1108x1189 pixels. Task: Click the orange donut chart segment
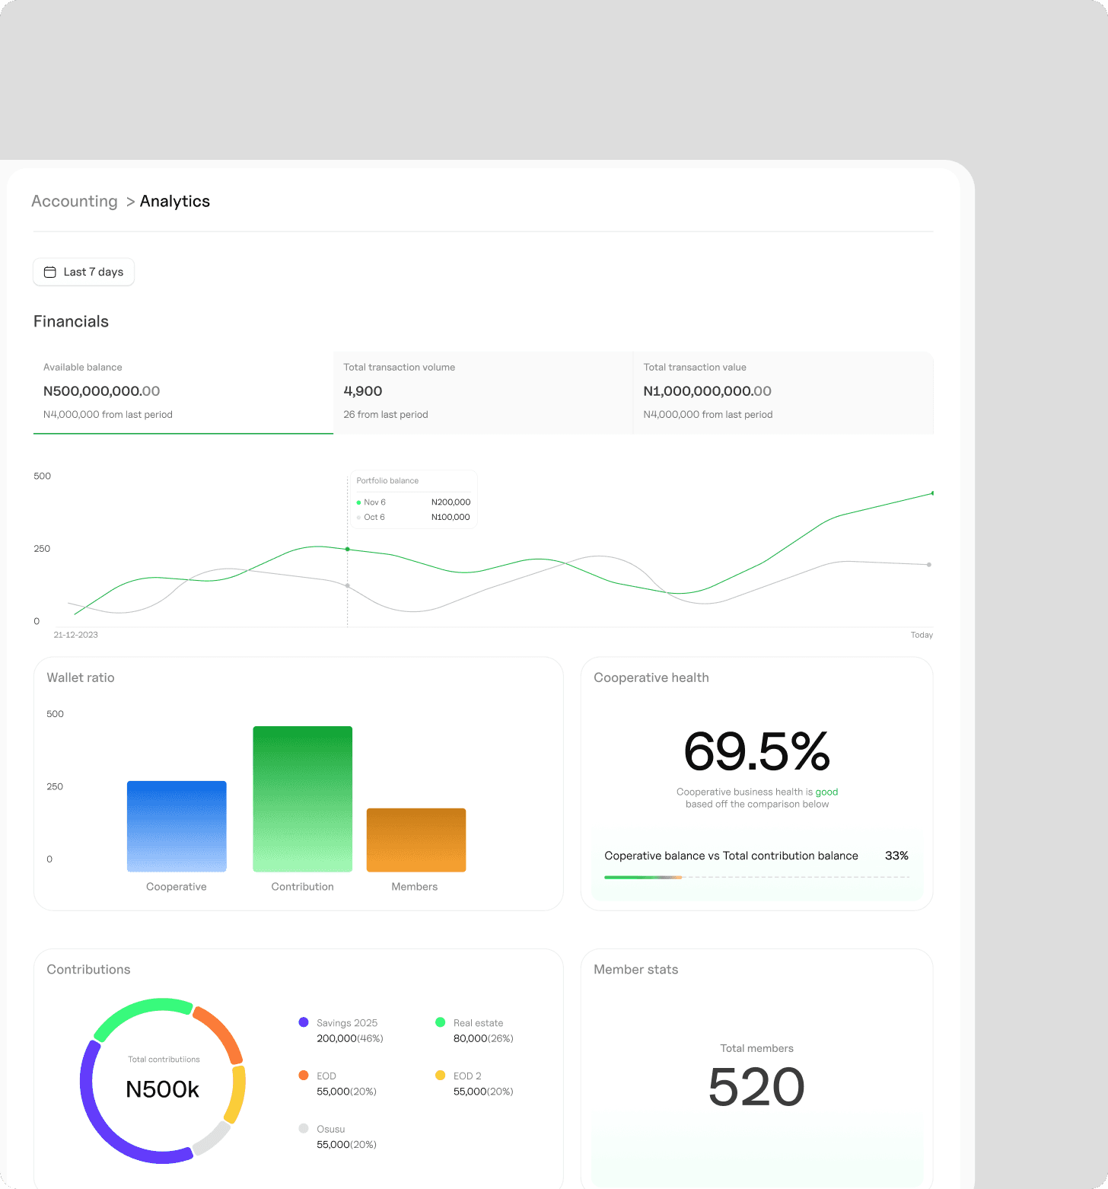[x=221, y=1032]
